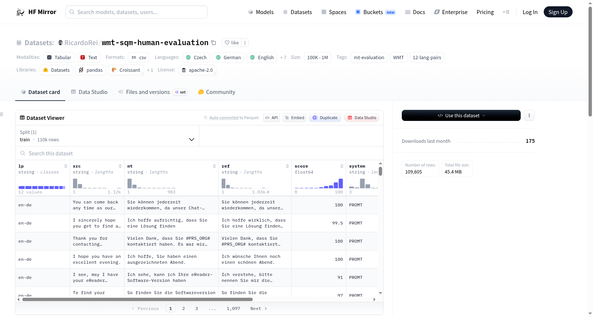This screenshot has height=317, width=593.
Task: Open Buckets in the top navigation
Action: point(375,12)
